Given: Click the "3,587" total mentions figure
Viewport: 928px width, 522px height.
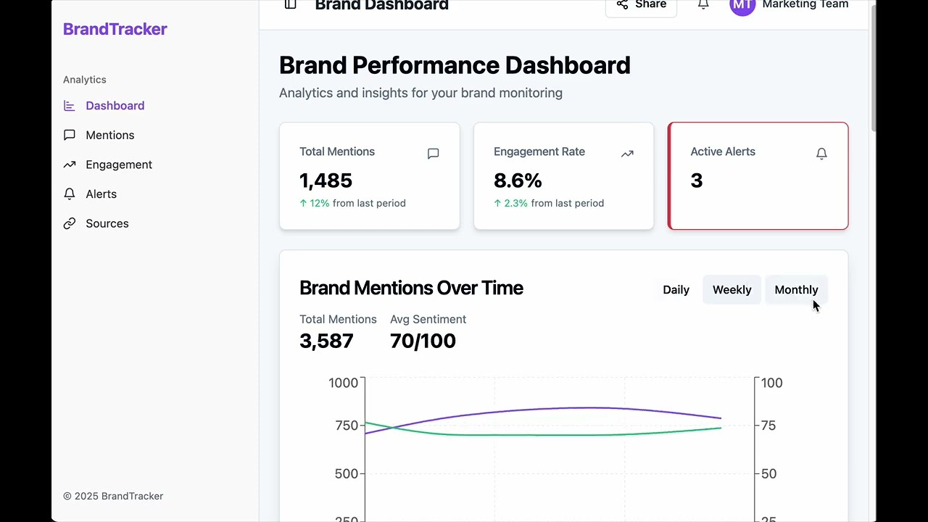Looking at the screenshot, I should (x=326, y=341).
